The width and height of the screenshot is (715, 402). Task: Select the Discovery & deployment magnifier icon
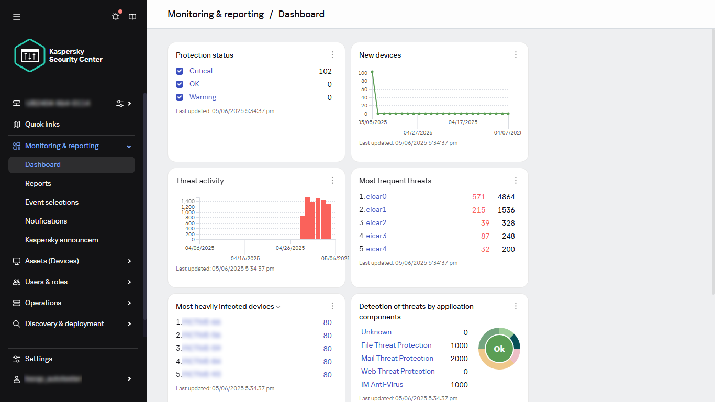[x=16, y=323]
